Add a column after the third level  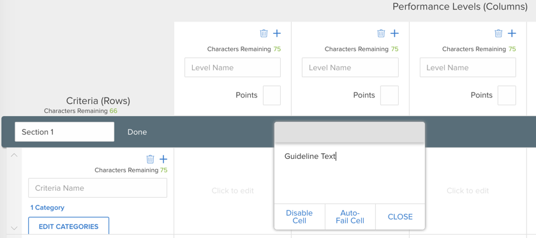512,33
